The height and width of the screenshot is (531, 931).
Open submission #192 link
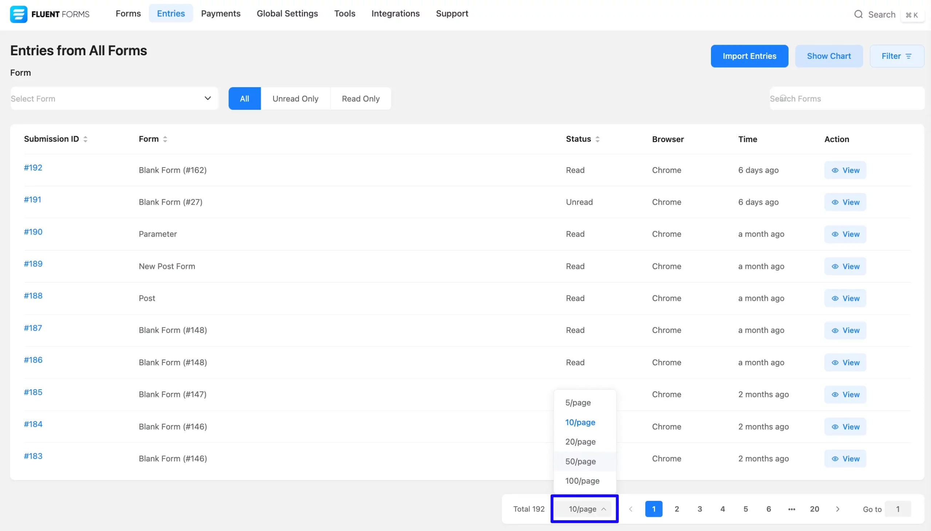pyautogui.click(x=33, y=168)
